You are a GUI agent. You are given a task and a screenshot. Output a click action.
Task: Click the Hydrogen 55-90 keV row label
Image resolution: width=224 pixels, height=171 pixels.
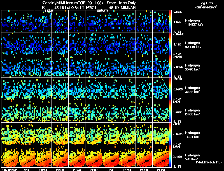(192, 67)
